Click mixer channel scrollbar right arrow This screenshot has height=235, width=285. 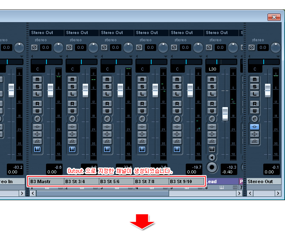(x=239, y=193)
